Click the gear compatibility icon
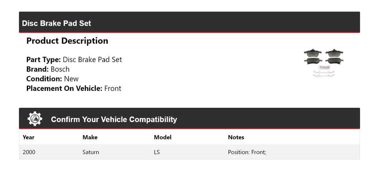The height and width of the screenshot is (171, 379). coord(35,119)
